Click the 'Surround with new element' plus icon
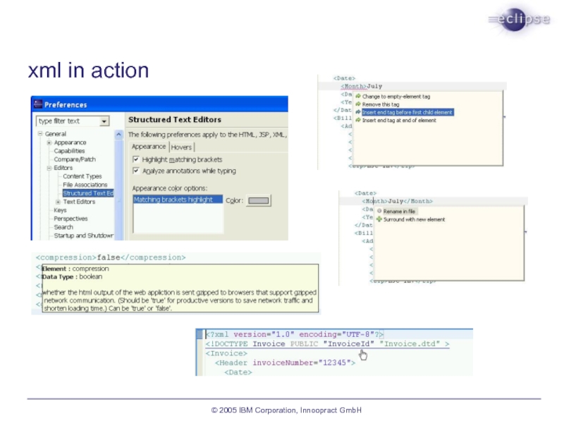Image resolution: width=564 pixels, height=423 pixels. 379,219
